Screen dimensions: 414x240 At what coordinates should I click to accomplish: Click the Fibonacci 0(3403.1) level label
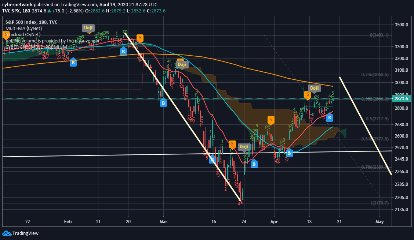pyautogui.click(x=379, y=35)
